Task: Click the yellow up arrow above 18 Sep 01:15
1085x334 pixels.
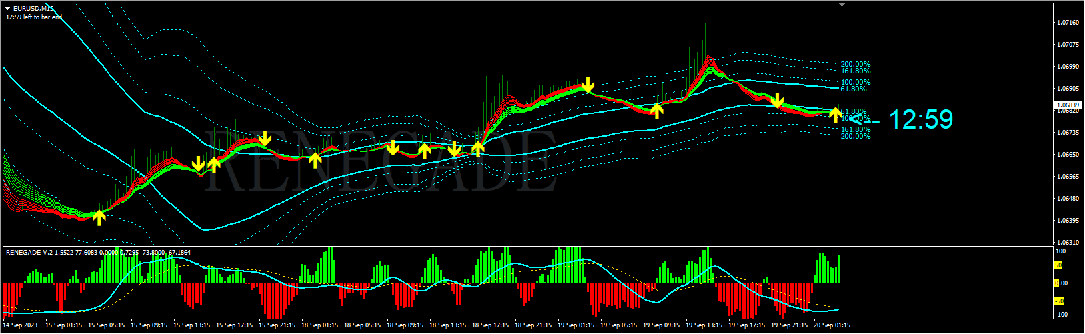Action: (x=315, y=160)
